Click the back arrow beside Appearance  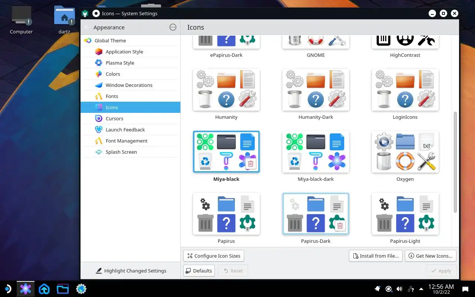[87, 27]
